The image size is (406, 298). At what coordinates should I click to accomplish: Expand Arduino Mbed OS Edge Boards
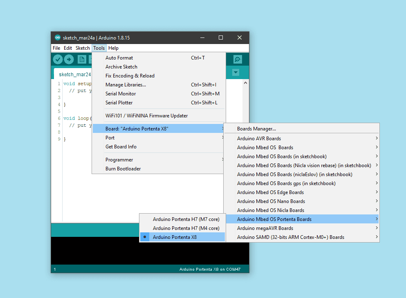[x=302, y=192]
